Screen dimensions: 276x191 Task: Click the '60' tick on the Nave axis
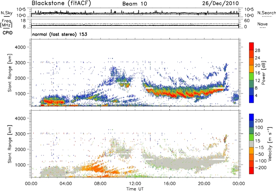click(x=247, y=21)
